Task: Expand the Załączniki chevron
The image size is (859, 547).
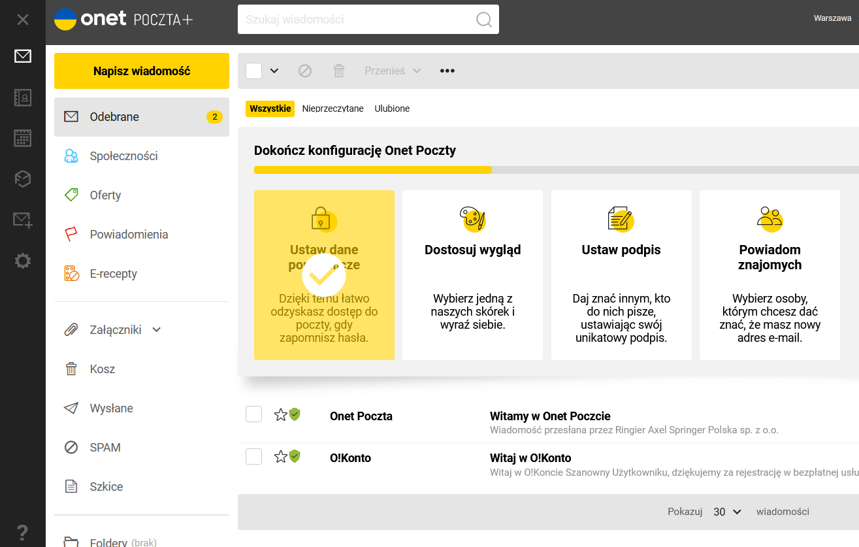Action: point(157,330)
